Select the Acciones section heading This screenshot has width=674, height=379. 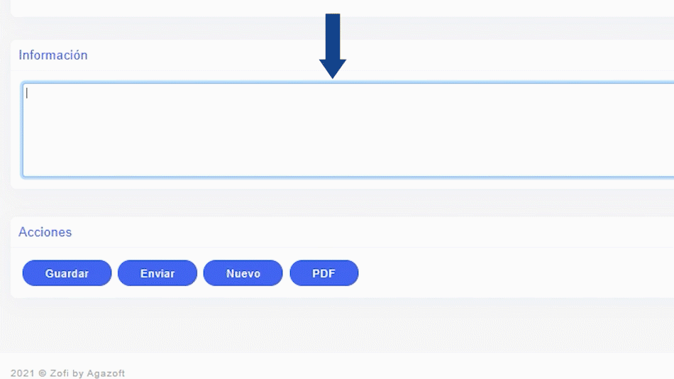(45, 232)
